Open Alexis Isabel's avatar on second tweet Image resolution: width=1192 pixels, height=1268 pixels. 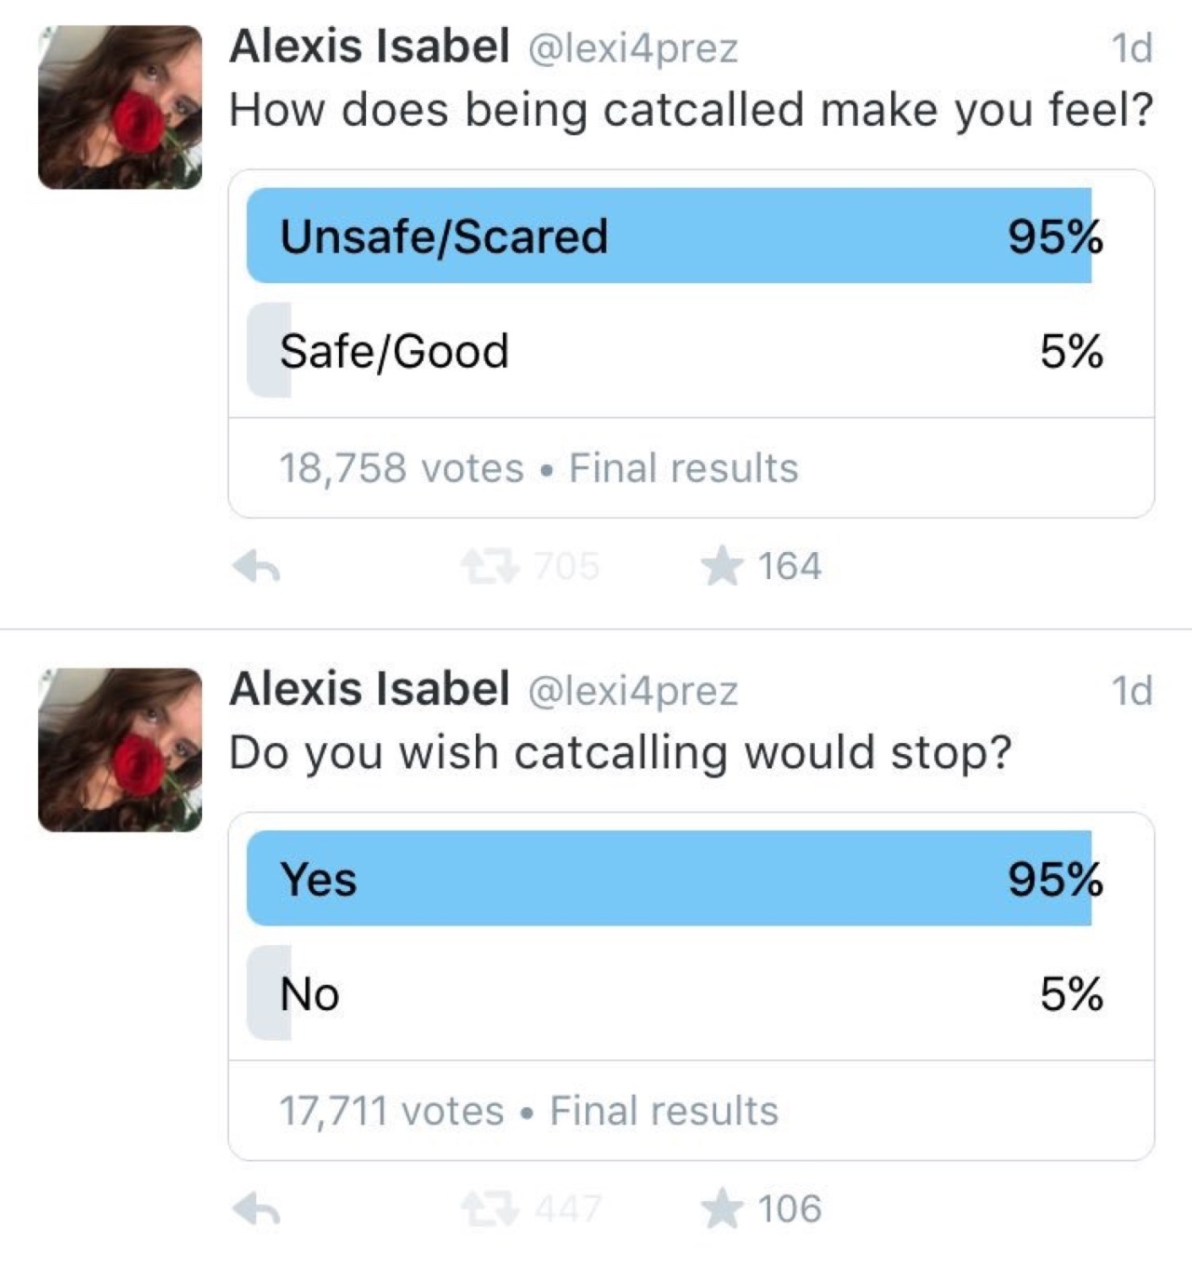tap(120, 749)
